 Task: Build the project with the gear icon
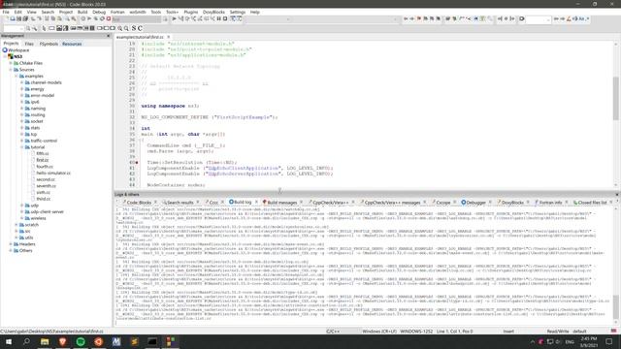83,18
